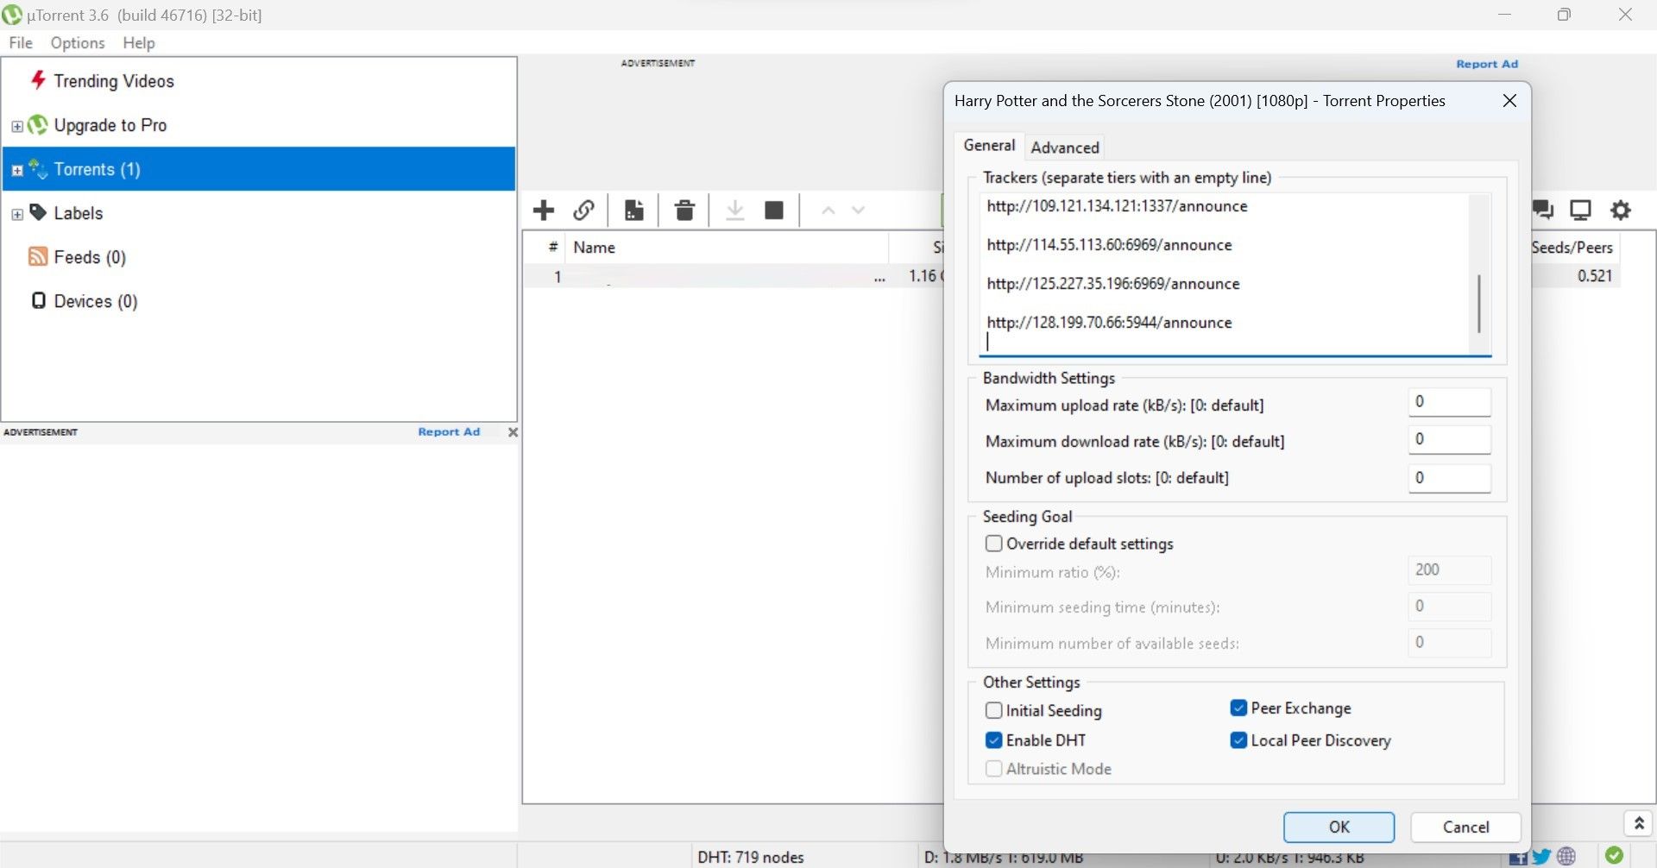Toggle detail pane with the double-chevron button
Screen dimensions: 1657x868
tap(1639, 823)
